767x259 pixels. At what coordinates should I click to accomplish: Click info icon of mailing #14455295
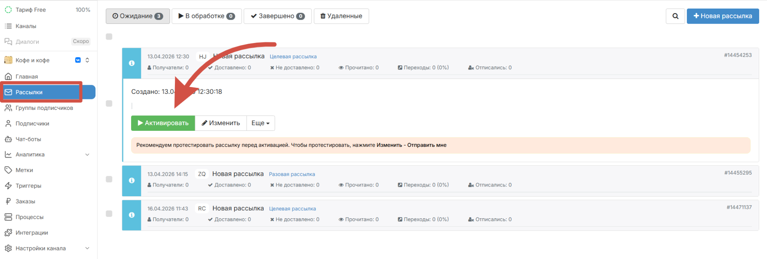pos(131,181)
